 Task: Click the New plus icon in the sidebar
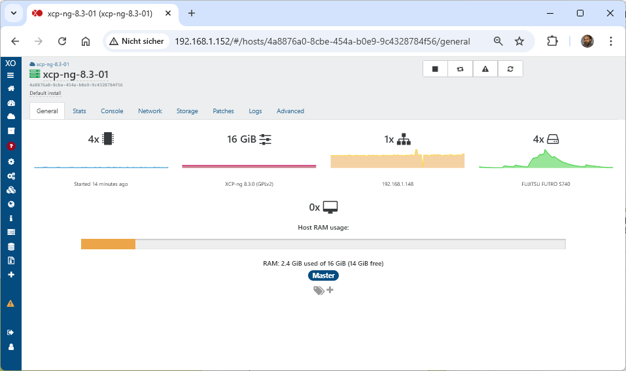[10, 275]
